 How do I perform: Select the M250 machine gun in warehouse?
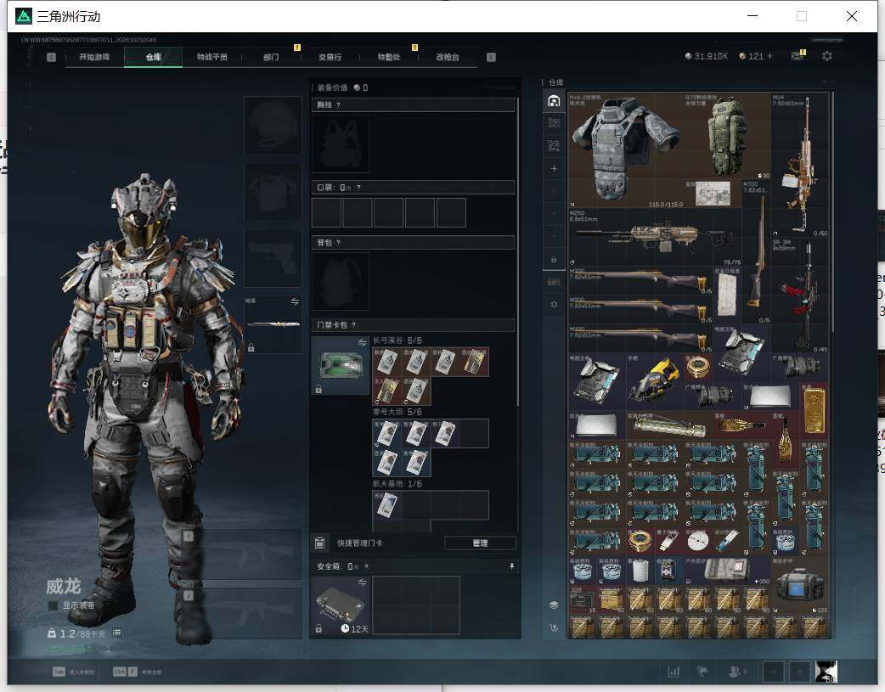point(655,237)
